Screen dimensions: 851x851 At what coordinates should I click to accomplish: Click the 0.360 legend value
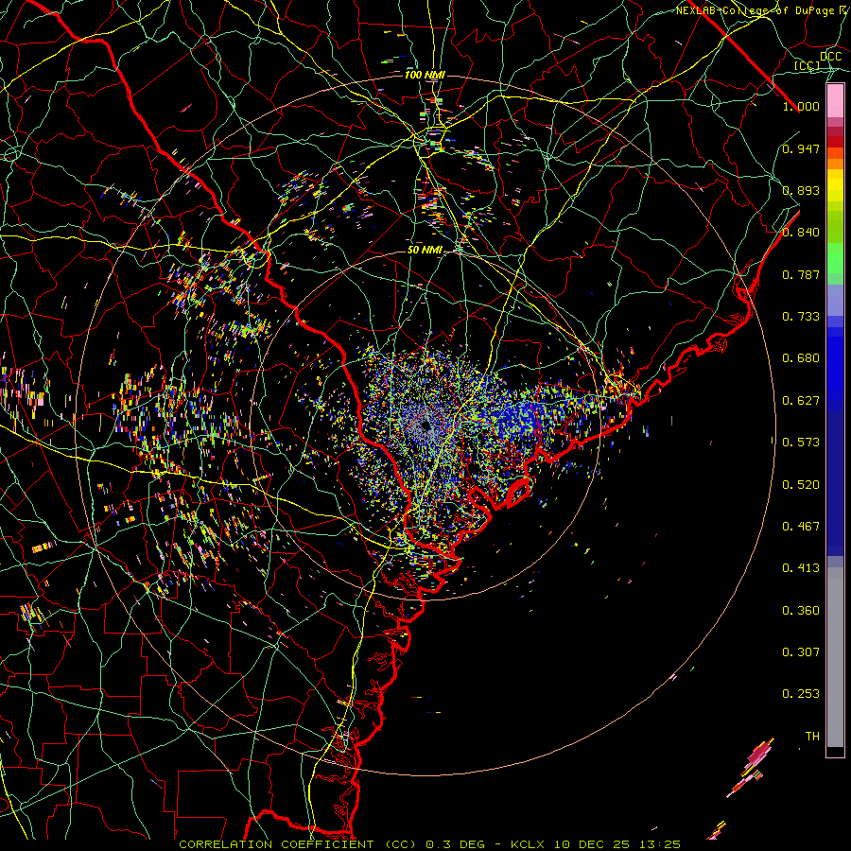coord(801,611)
